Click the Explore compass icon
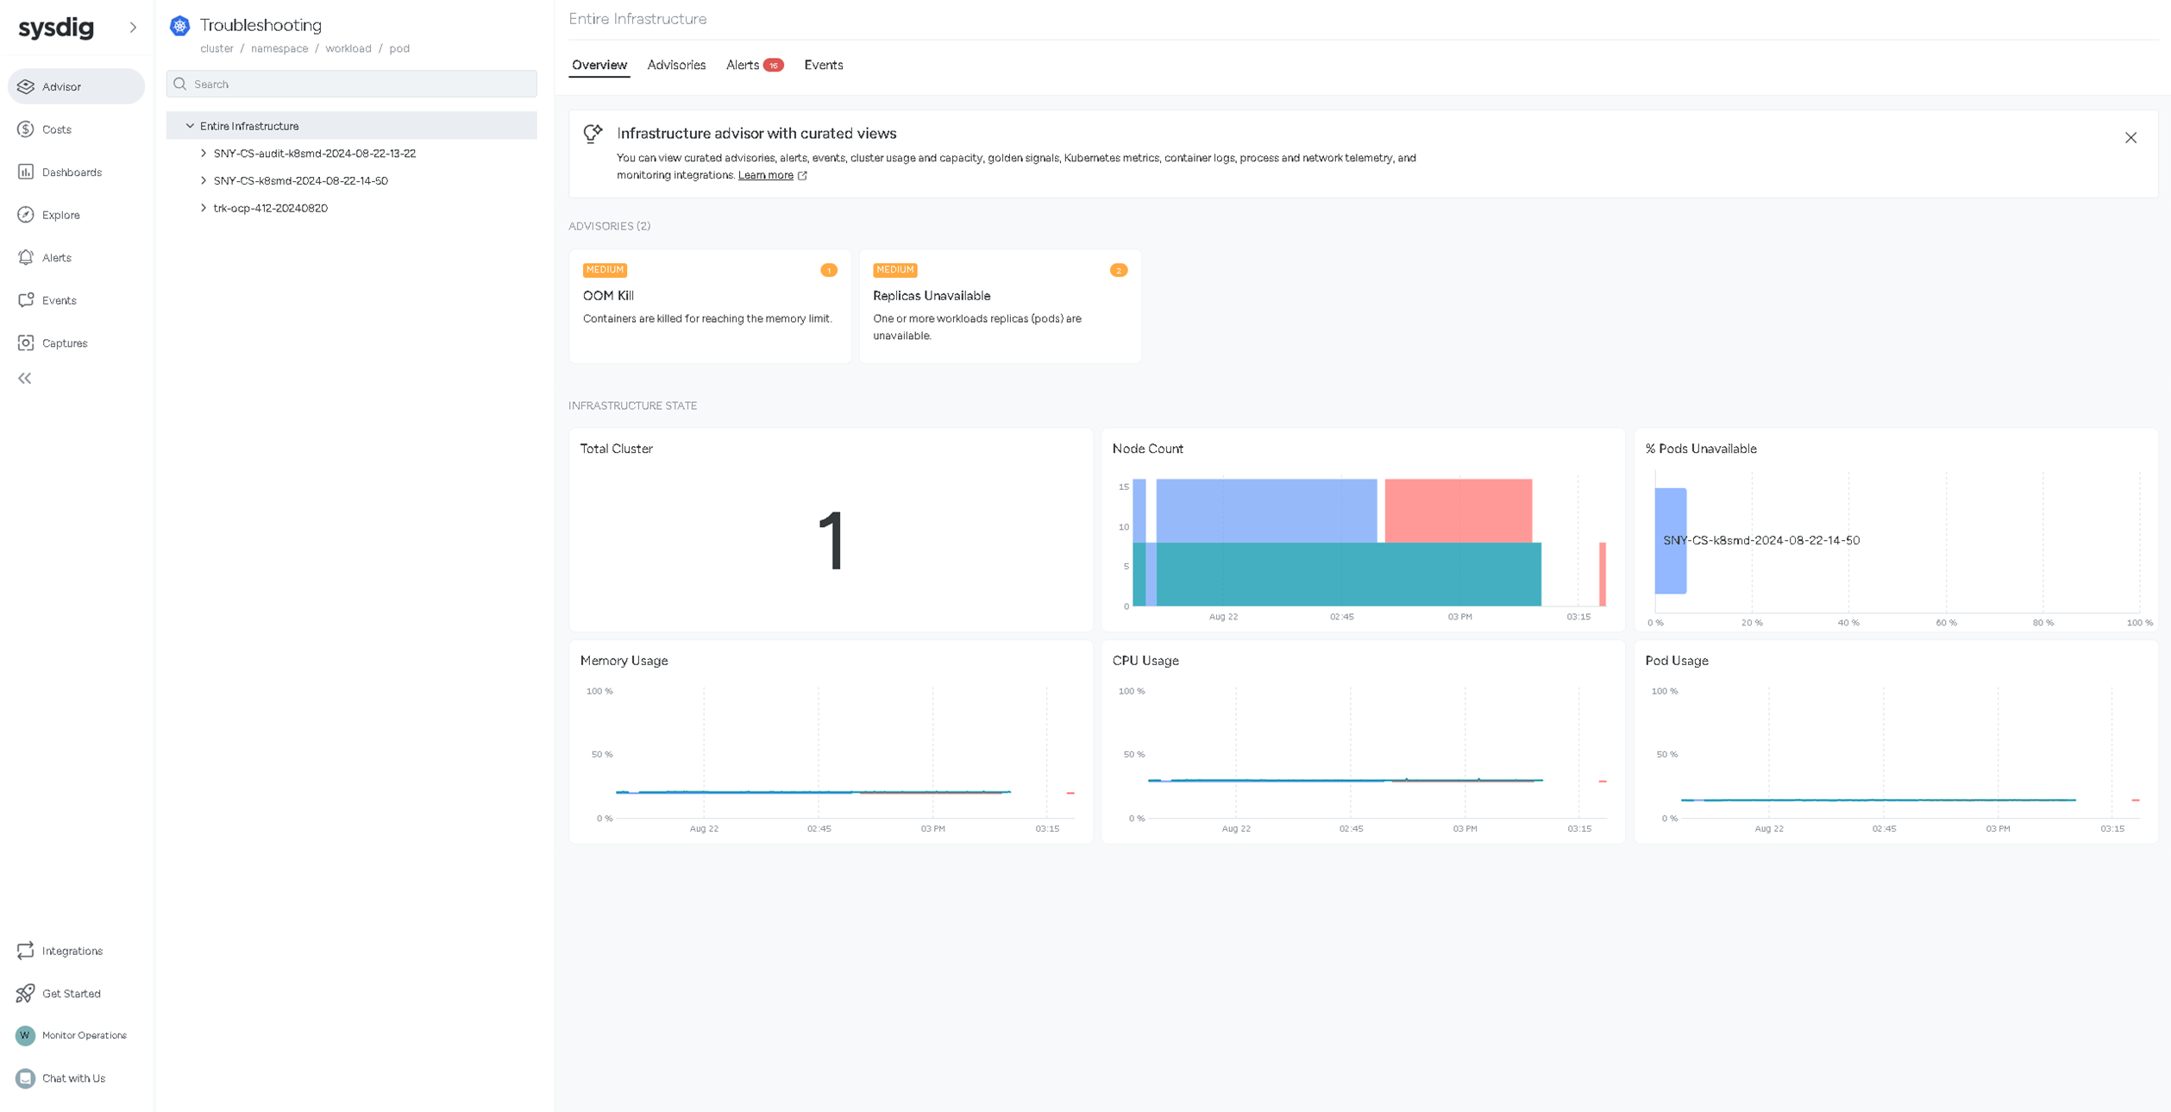2171x1112 pixels. (x=26, y=215)
